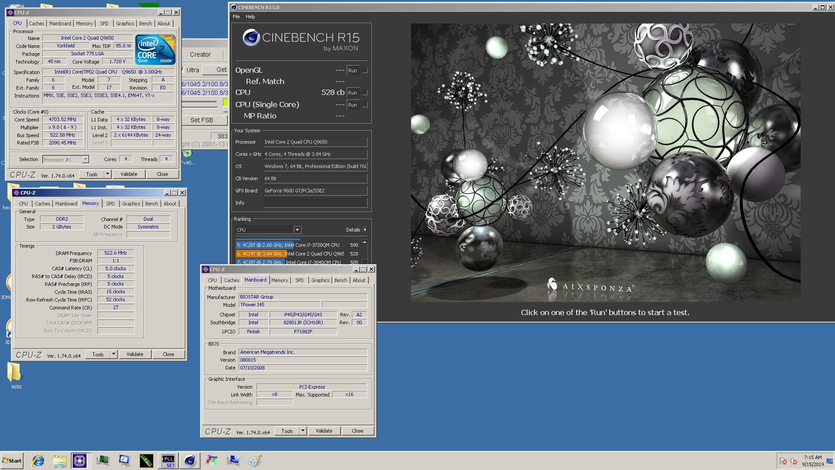Click the Core Speed value 4703.52 MHz
835x470 pixels.
coord(63,119)
